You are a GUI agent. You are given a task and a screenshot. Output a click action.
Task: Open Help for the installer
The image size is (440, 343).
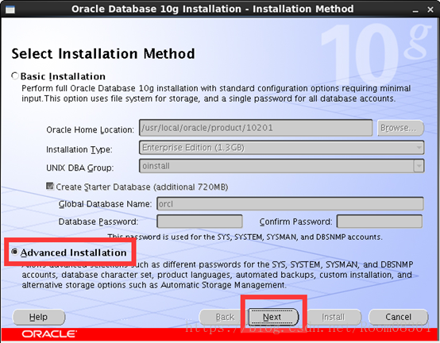pyautogui.click(x=39, y=318)
